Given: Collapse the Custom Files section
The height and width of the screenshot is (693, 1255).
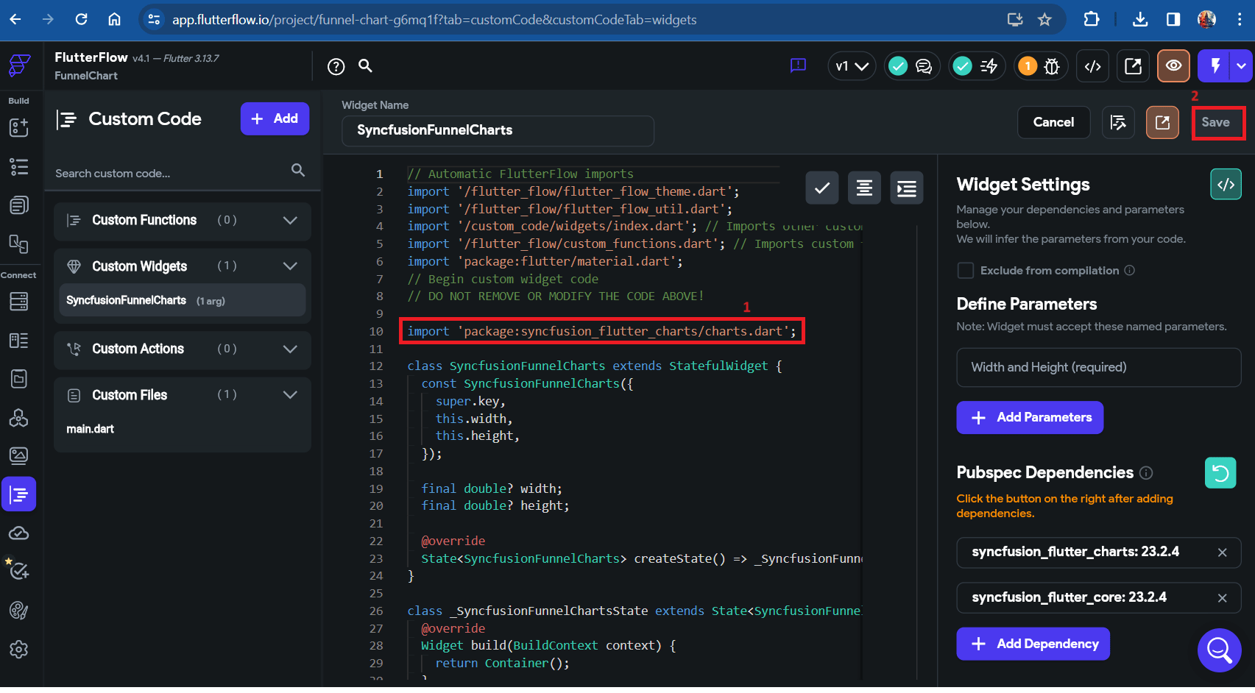Looking at the screenshot, I should (290, 395).
